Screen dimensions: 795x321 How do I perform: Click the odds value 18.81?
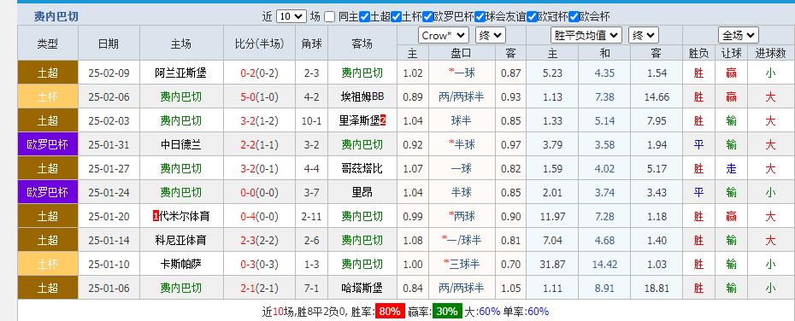(657, 288)
